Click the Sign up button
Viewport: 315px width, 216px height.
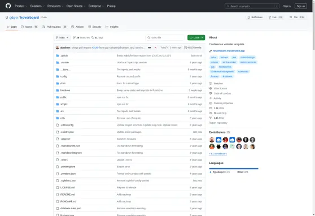click(x=301, y=6)
